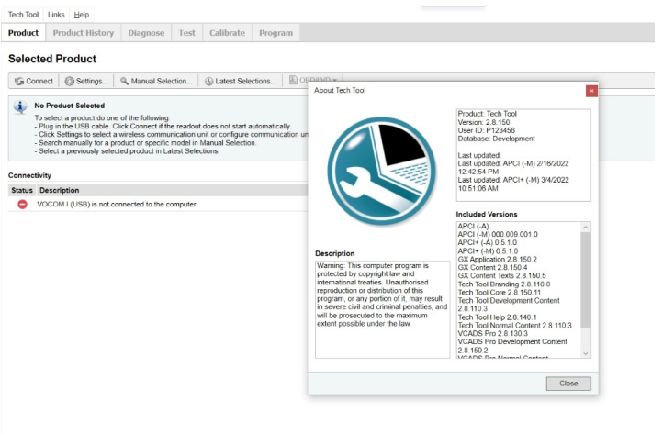Click scroll down arrow in Included Versions
Screen dimensions: 663x434
tap(586, 353)
